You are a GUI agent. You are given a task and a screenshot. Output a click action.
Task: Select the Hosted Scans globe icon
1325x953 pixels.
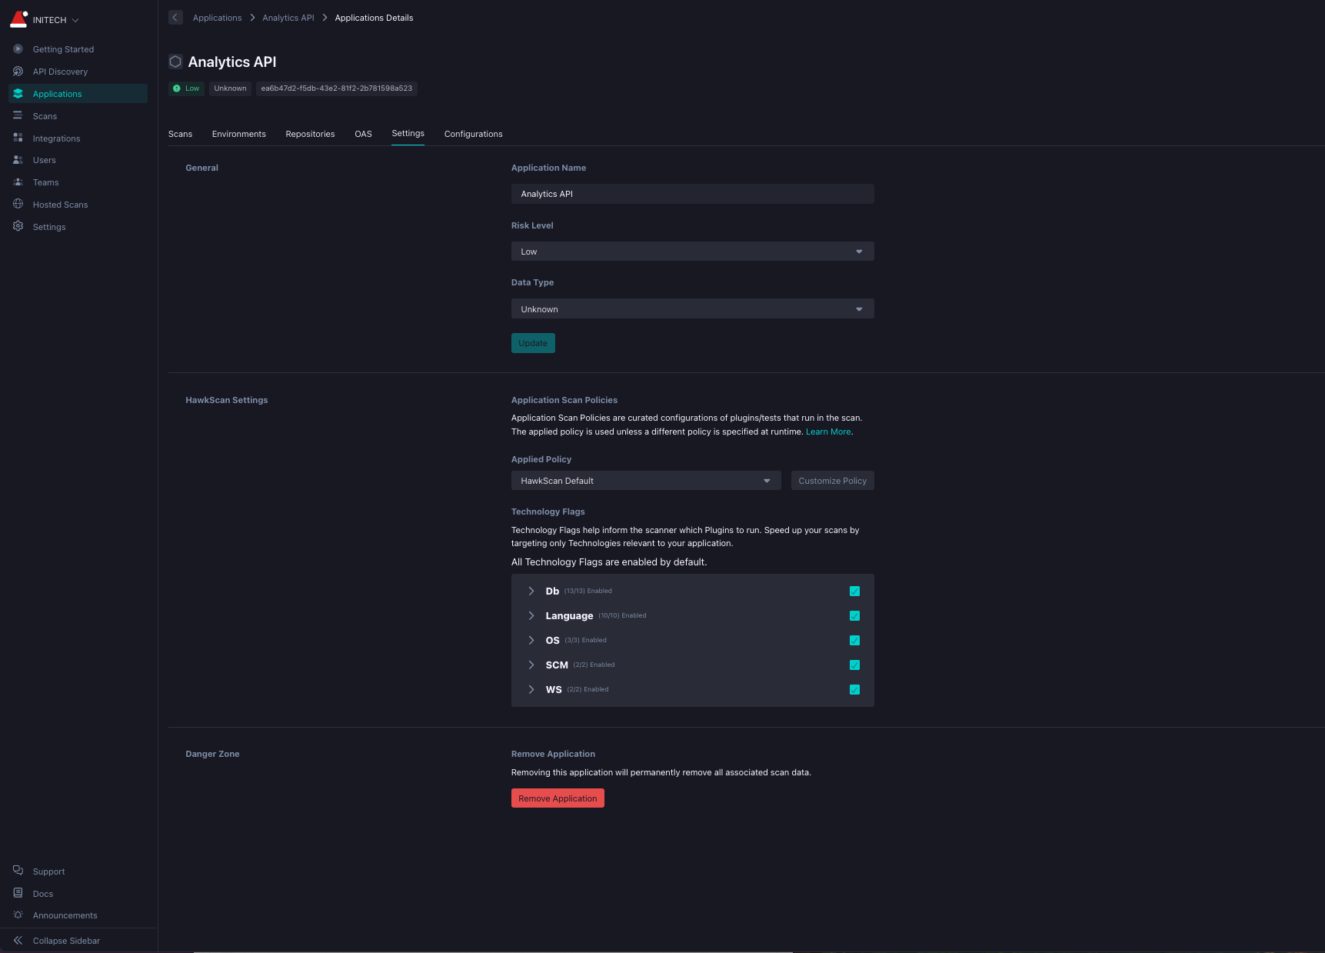pos(18,204)
